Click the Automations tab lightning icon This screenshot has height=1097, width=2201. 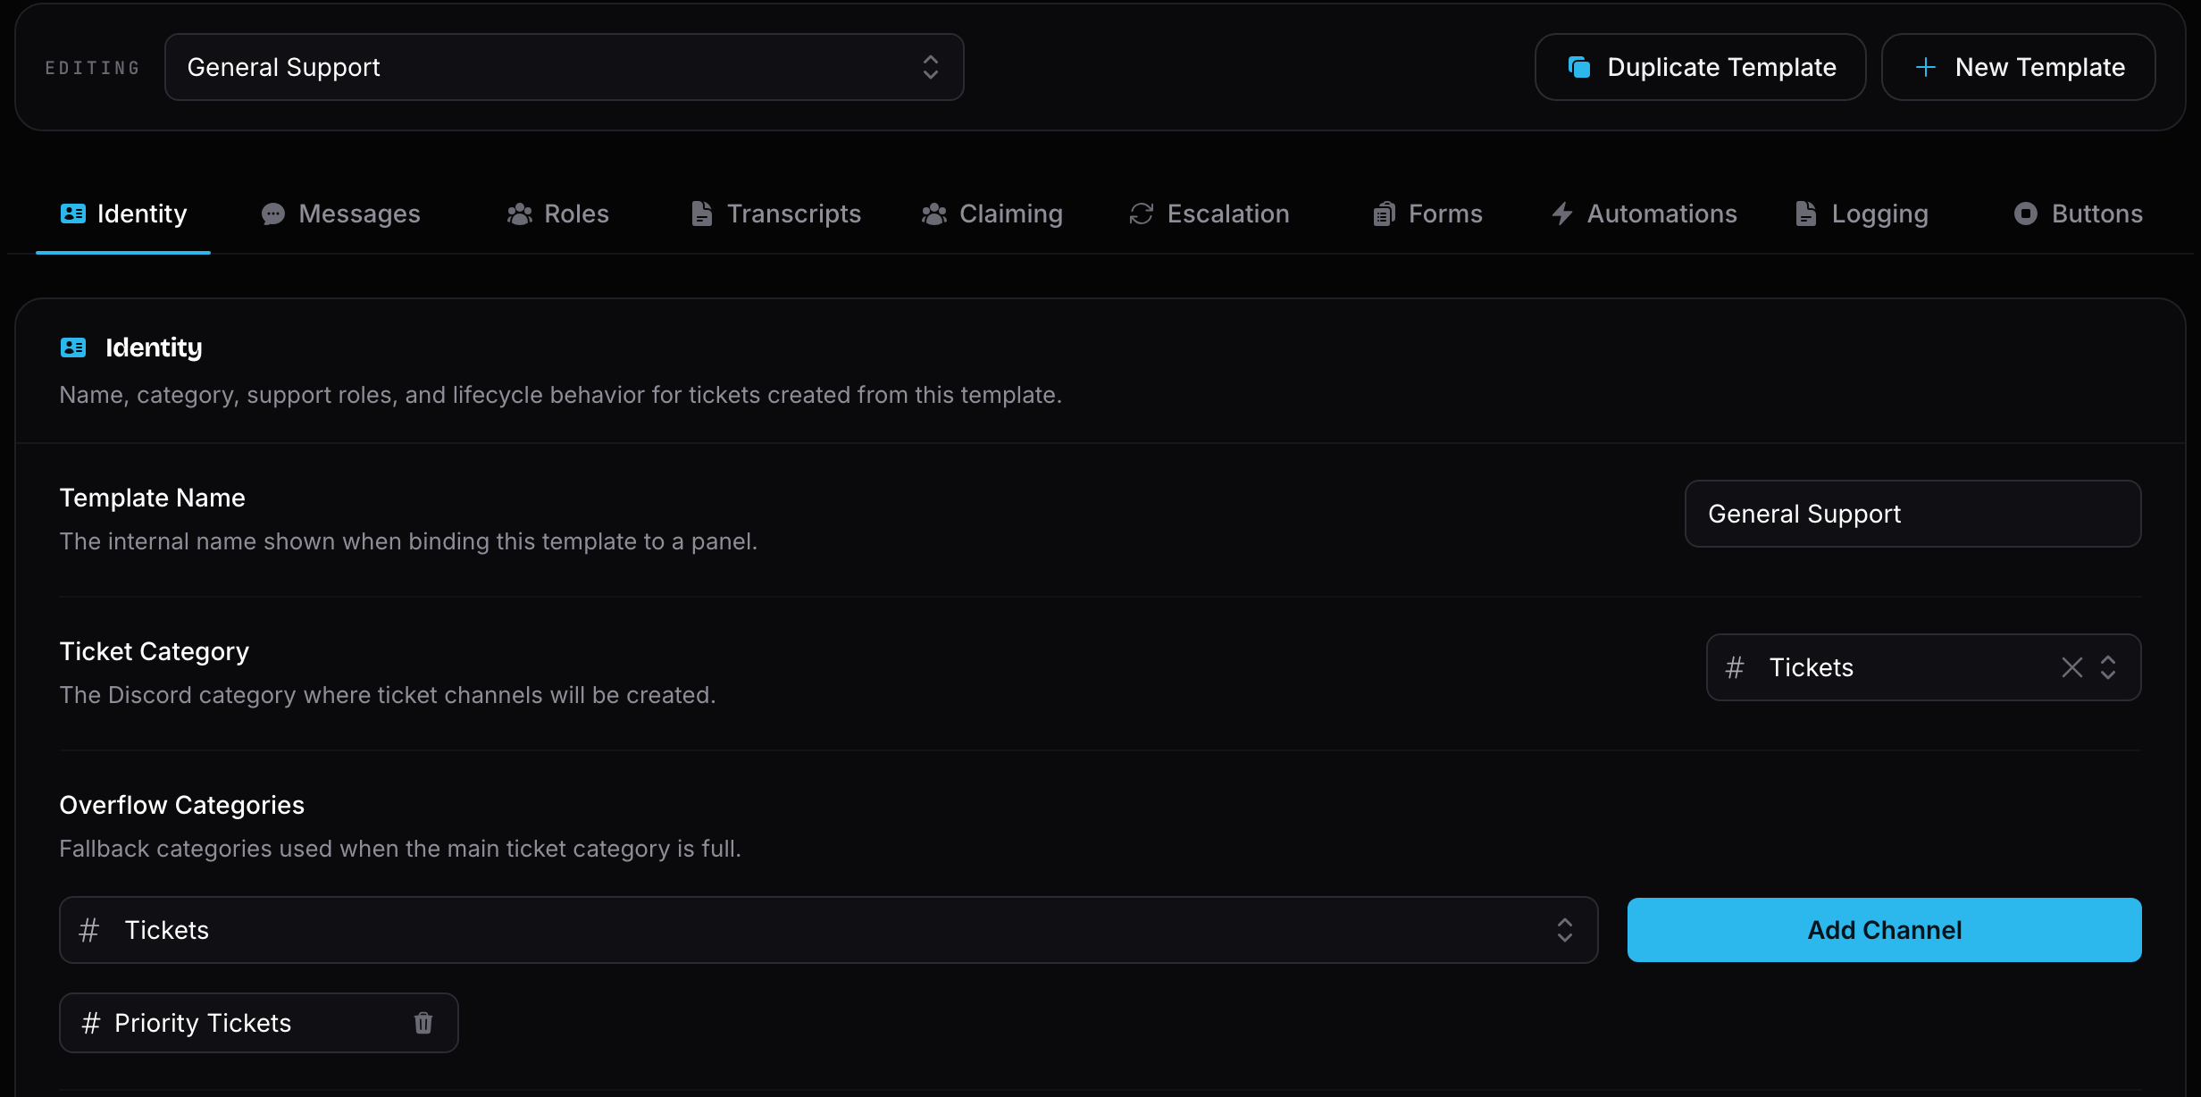coord(1562,214)
